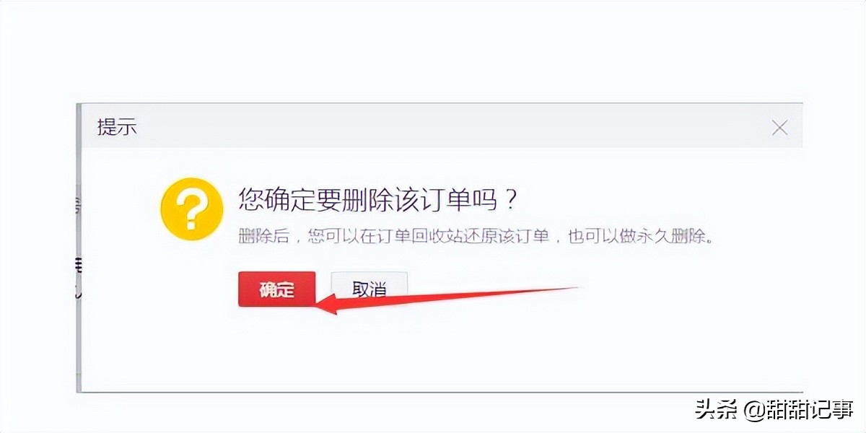This screenshot has height=433, width=866.
Task: Click the partially hidden page content left of the dialog
Action: tap(78, 245)
